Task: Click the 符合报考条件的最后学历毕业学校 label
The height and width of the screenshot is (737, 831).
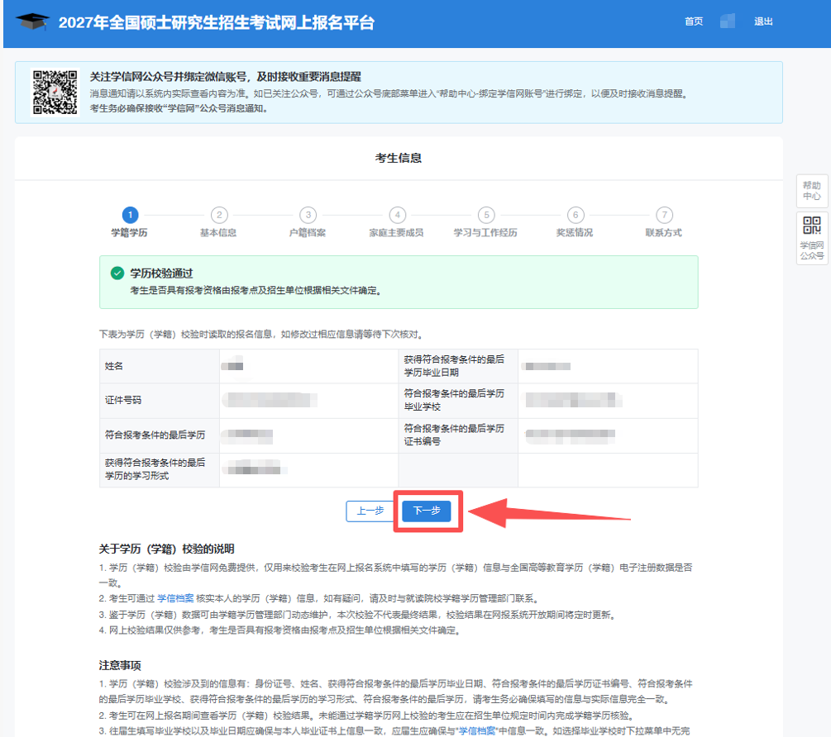Action: [x=454, y=400]
